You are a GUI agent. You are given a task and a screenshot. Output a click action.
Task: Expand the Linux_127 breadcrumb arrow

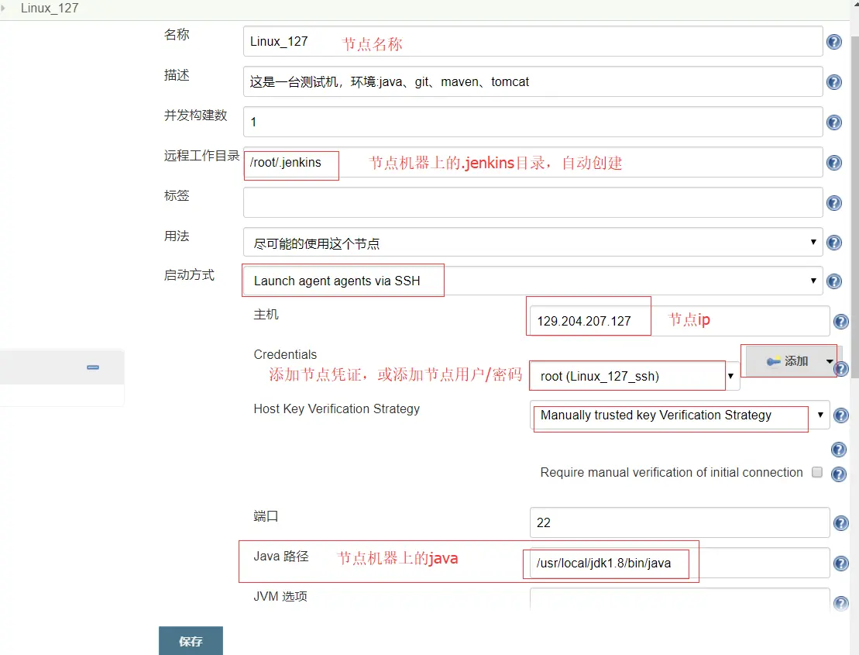3,9
